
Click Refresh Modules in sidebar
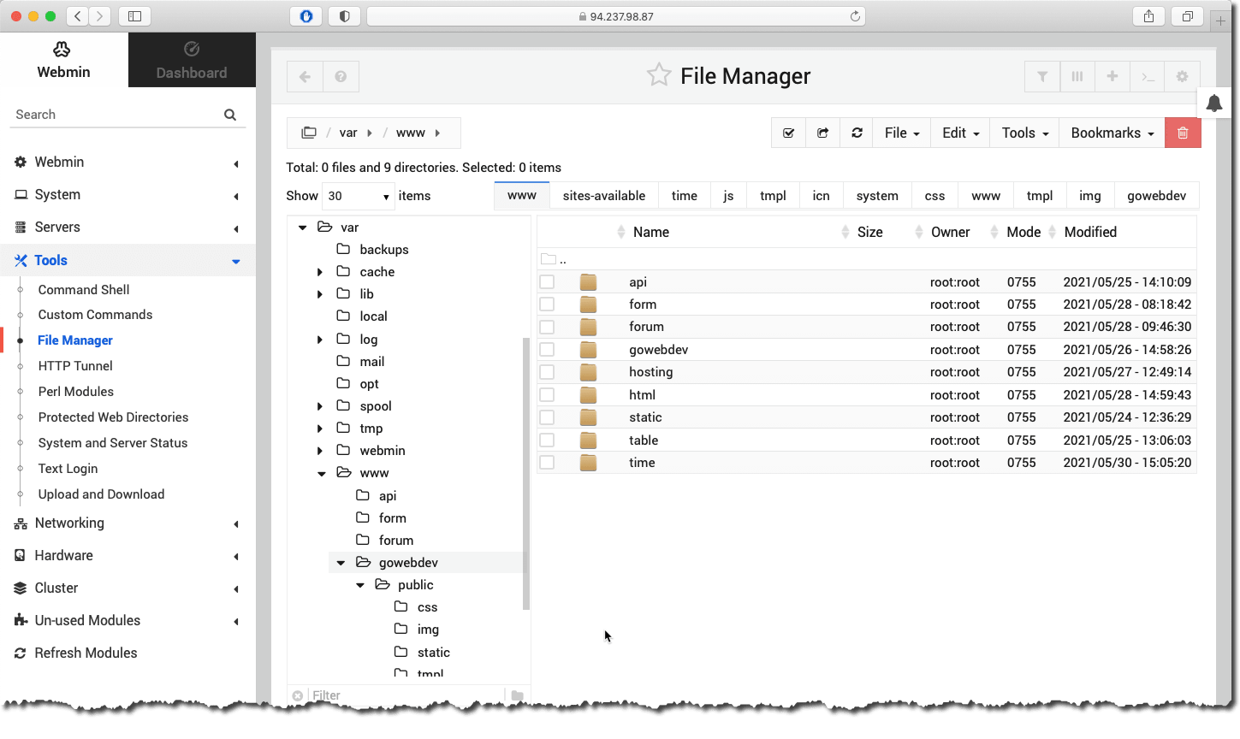click(x=86, y=653)
